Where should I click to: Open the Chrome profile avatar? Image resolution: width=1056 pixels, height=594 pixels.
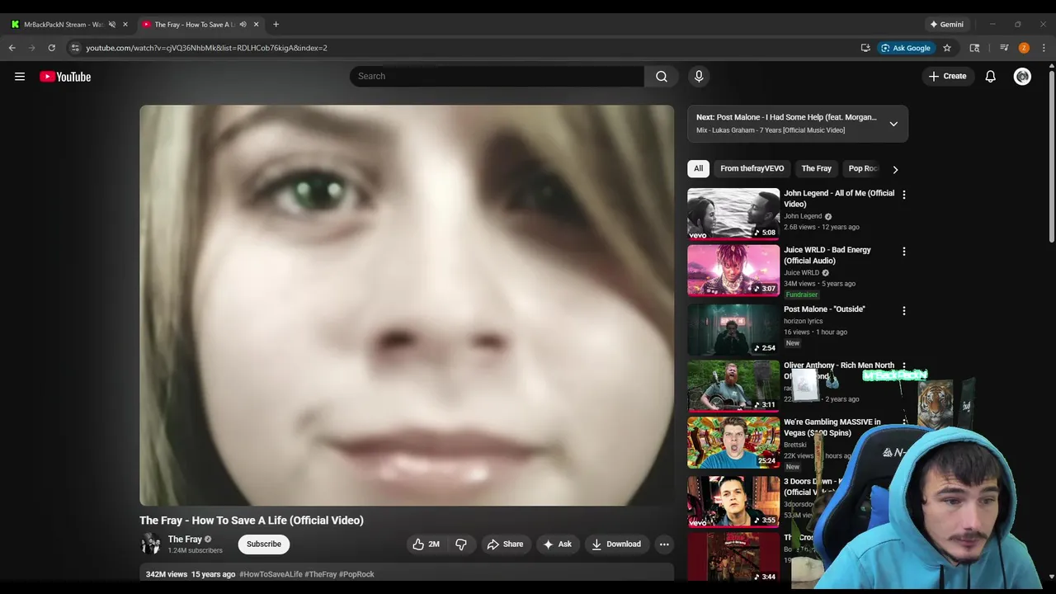point(1024,48)
